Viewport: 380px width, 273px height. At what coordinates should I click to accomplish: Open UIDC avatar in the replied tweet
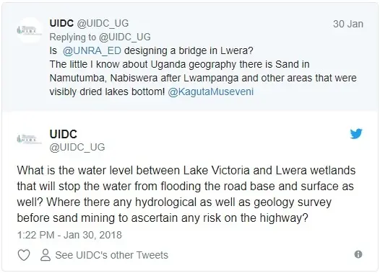coord(30,30)
